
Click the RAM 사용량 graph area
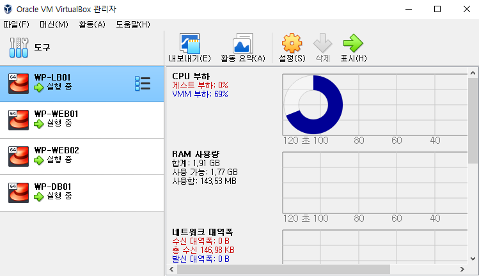pos(375,183)
